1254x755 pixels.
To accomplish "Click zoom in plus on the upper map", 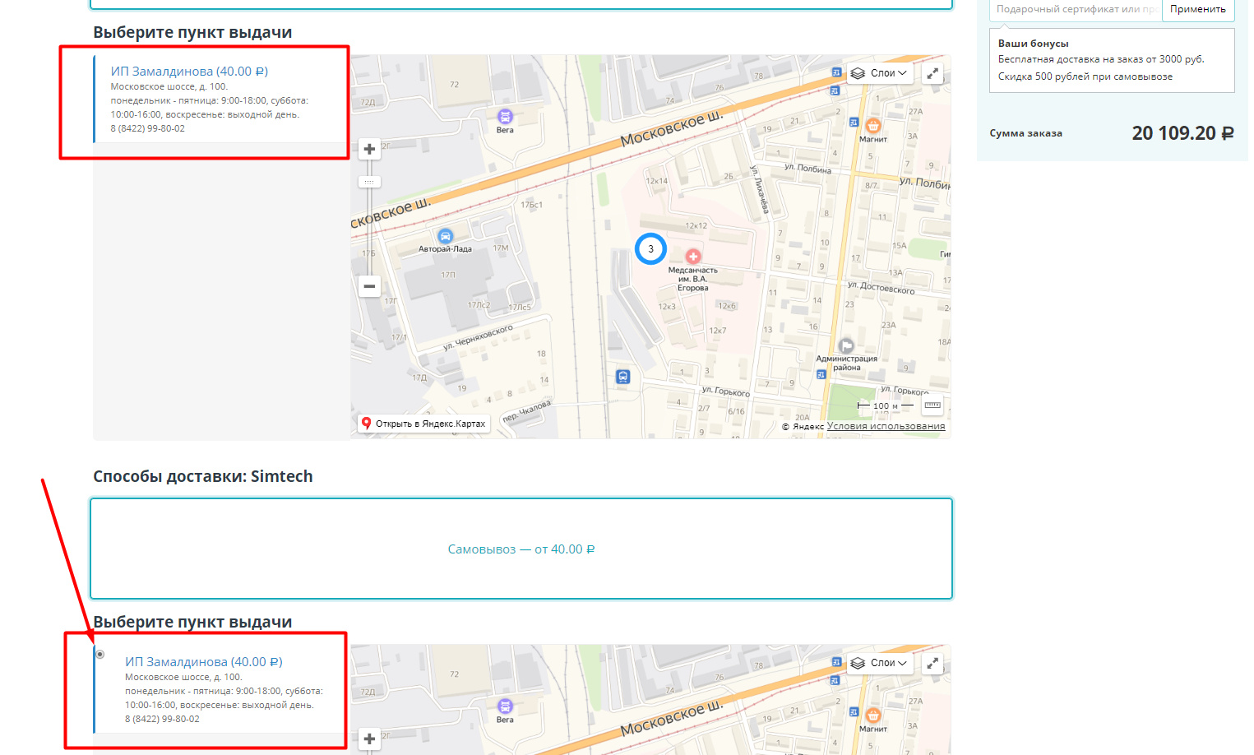I will tap(369, 149).
